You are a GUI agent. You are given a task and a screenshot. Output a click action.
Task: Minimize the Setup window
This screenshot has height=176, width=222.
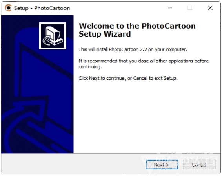[170, 8]
